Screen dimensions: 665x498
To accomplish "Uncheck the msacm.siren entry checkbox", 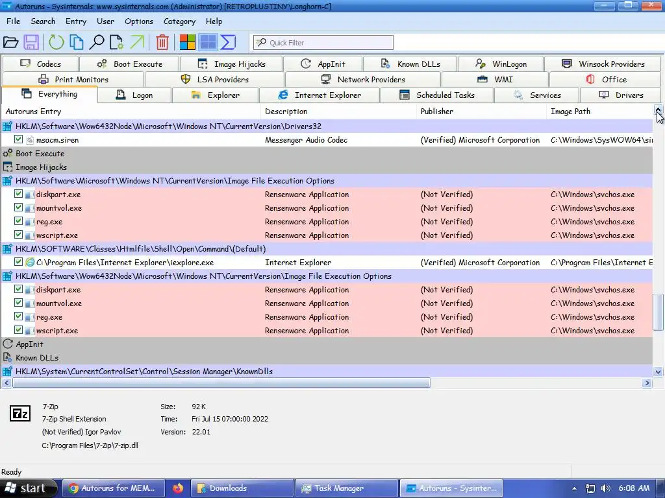I will click(18, 139).
